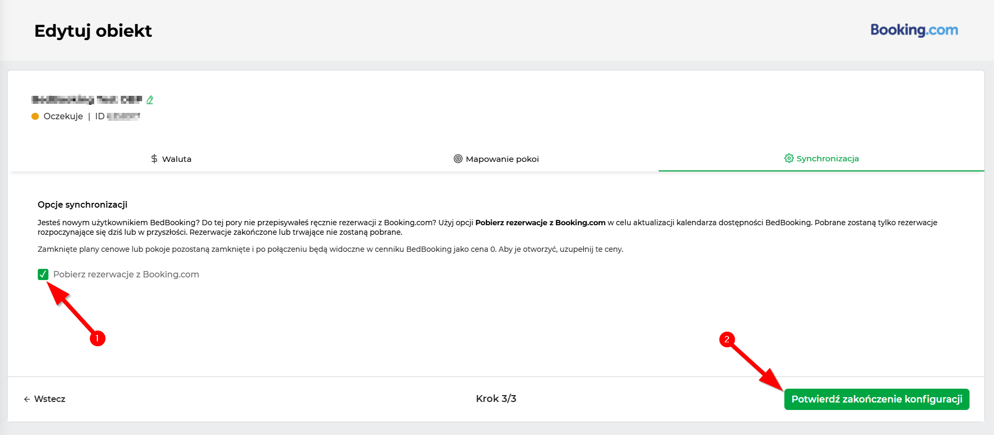Go back using the Wstecz link
The image size is (994, 435).
point(45,399)
